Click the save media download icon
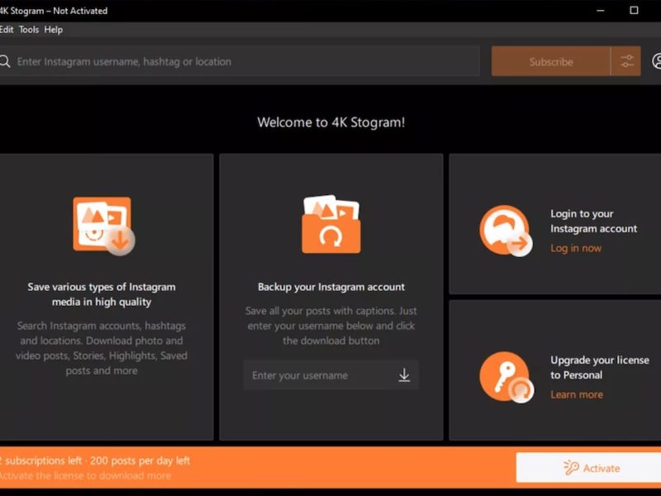The width and height of the screenshot is (661, 496). pos(104,226)
